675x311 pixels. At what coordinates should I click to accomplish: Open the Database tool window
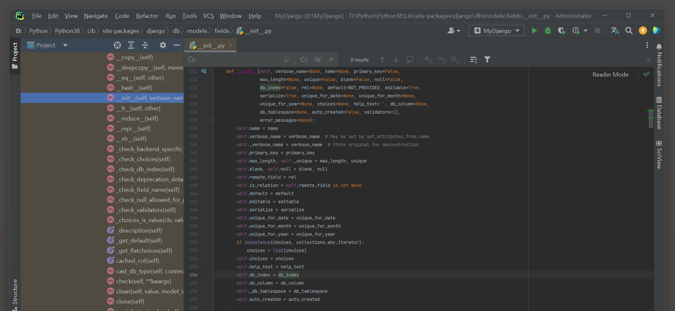click(659, 113)
